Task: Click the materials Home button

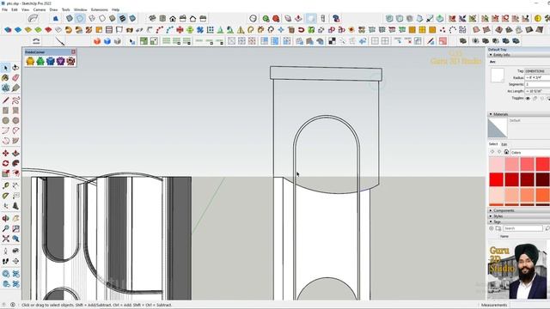Action: [506, 152]
